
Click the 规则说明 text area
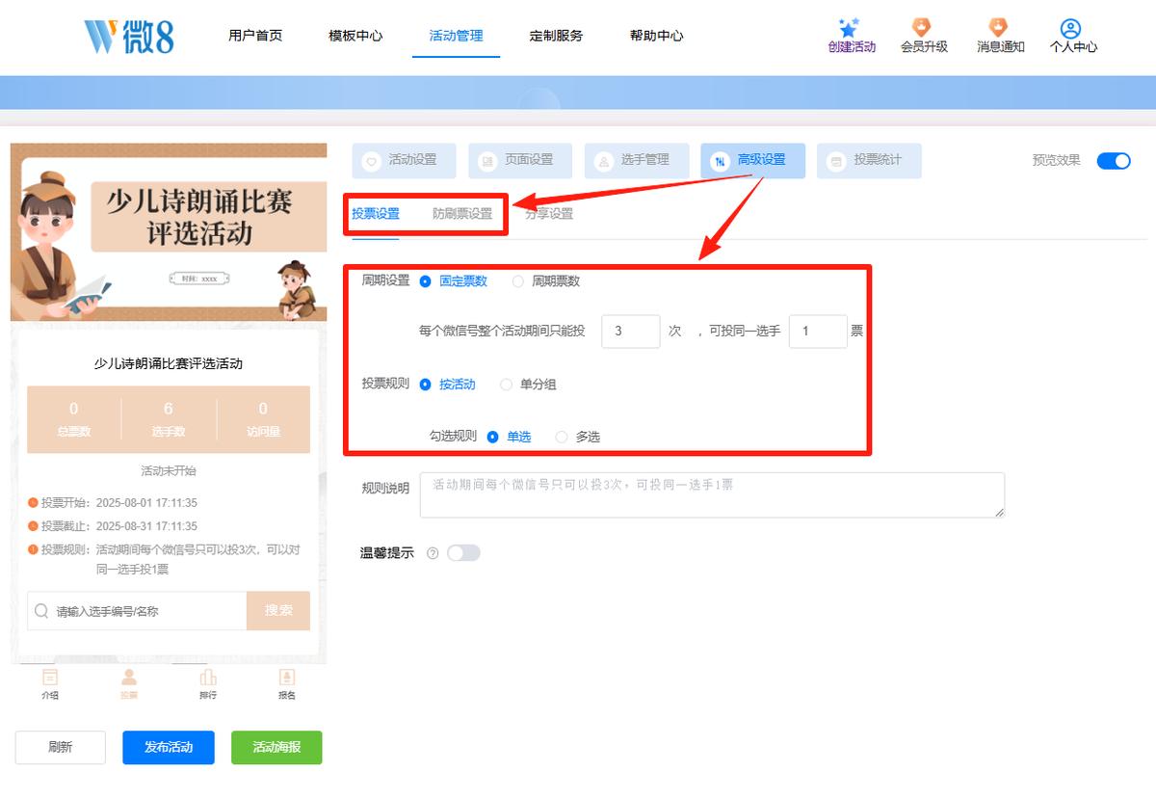713,495
